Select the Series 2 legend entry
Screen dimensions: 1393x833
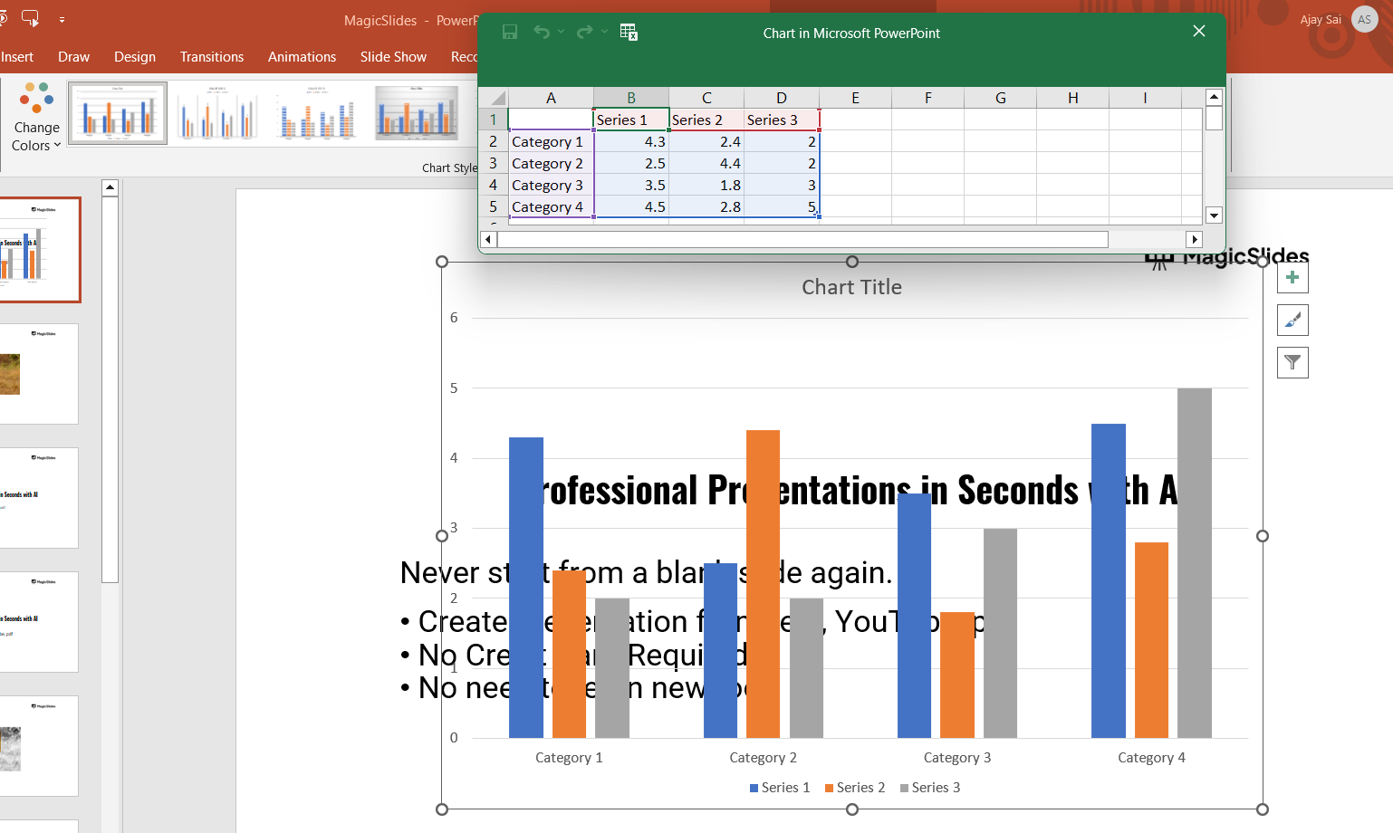(855, 788)
